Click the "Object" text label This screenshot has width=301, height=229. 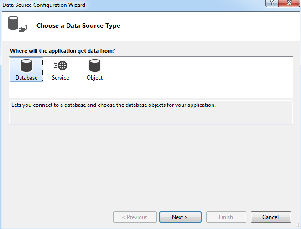pos(95,78)
